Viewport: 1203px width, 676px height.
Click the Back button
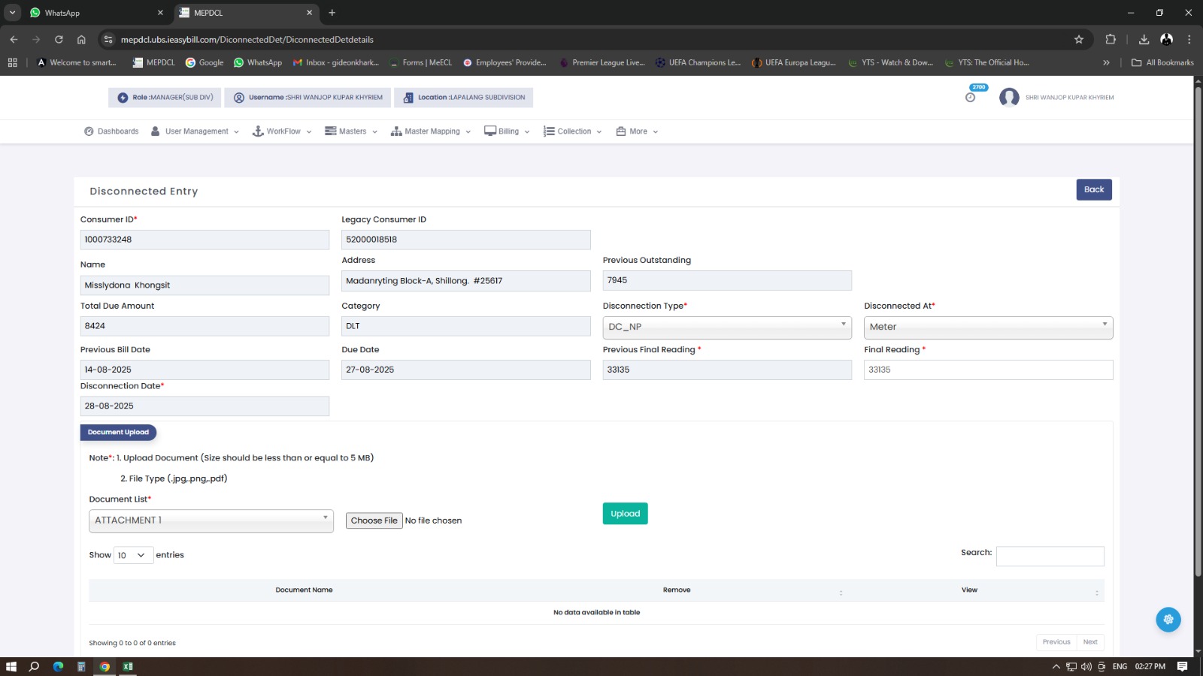point(1093,190)
